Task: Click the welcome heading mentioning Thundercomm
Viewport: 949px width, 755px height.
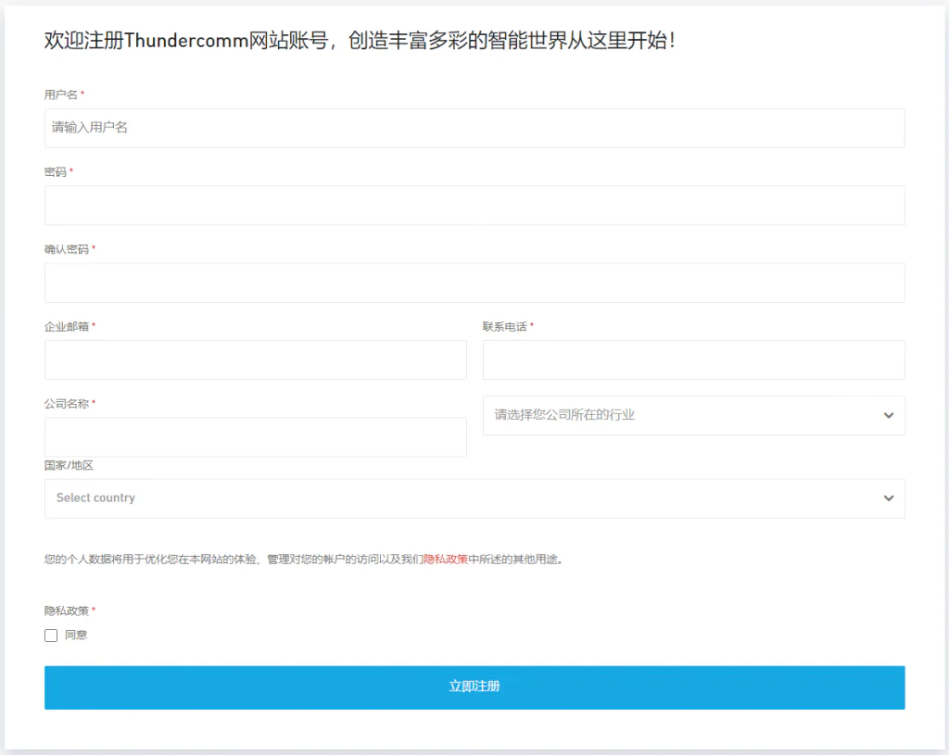Action: [360, 41]
